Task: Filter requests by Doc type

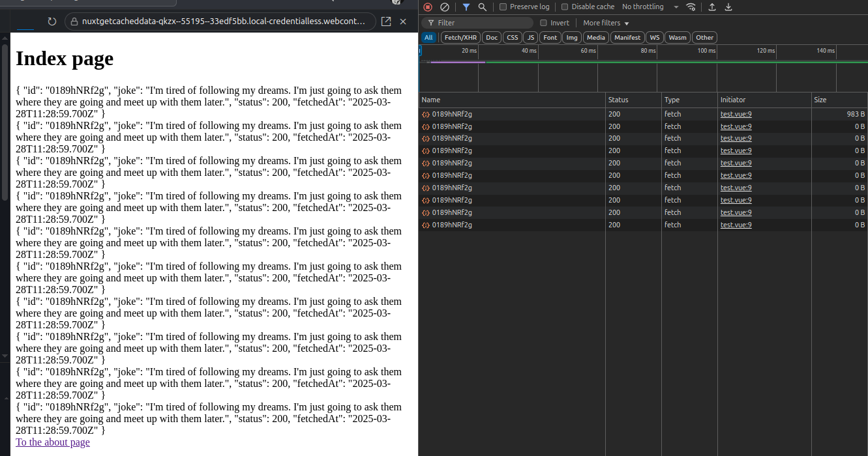Action: 492,38
